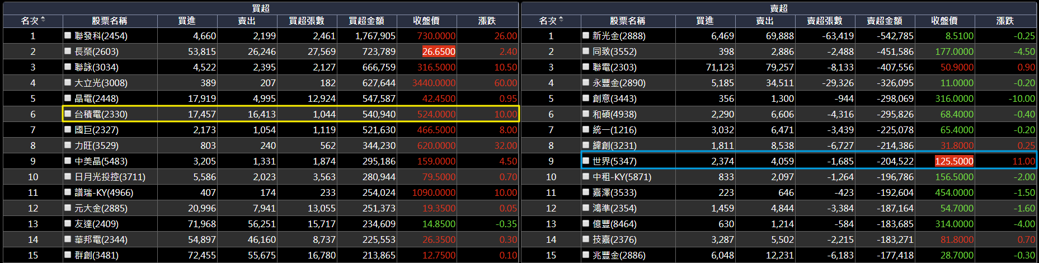Tick the checkbox for 元大金(2885)
This screenshot has width=1039, height=263.
pyautogui.click(x=68, y=208)
